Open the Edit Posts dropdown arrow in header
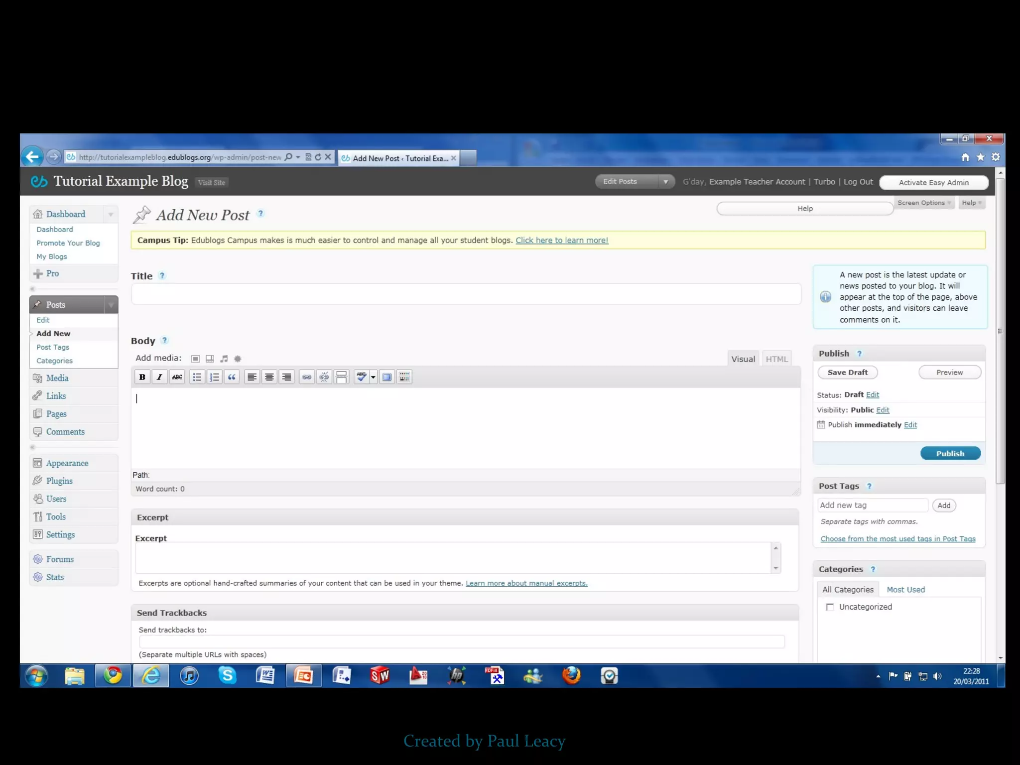The height and width of the screenshot is (765, 1020). (x=665, y=182)
